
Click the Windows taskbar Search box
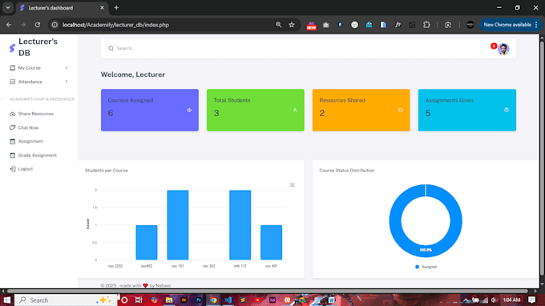[66, 300]
